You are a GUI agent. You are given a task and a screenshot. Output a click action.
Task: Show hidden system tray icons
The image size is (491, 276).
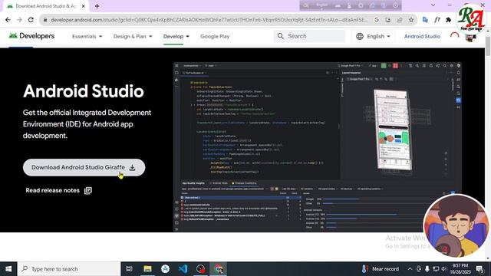[x=410, y=269]
